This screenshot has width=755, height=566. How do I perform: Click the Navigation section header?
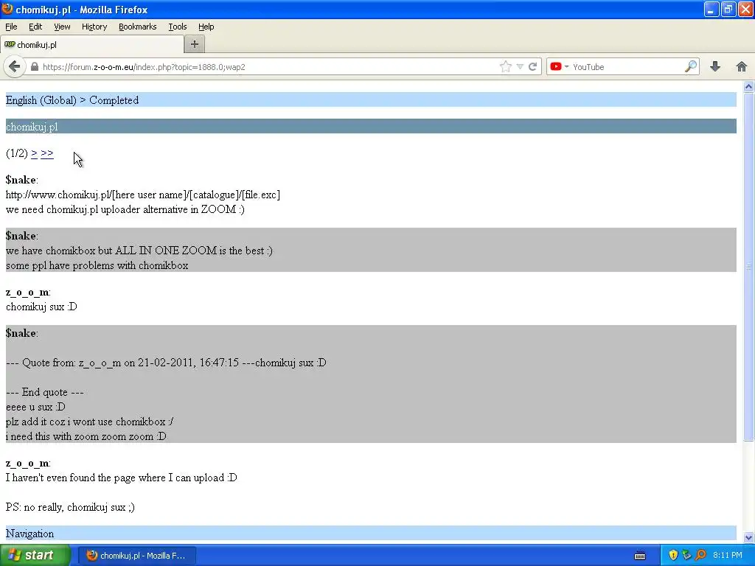click(29, 534)
